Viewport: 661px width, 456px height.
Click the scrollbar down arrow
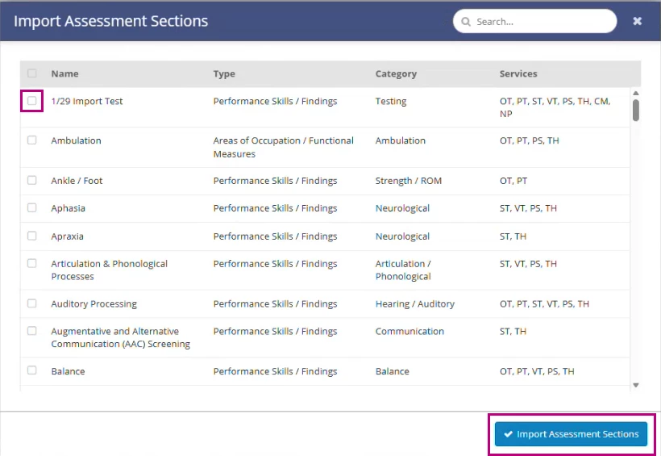636,385
